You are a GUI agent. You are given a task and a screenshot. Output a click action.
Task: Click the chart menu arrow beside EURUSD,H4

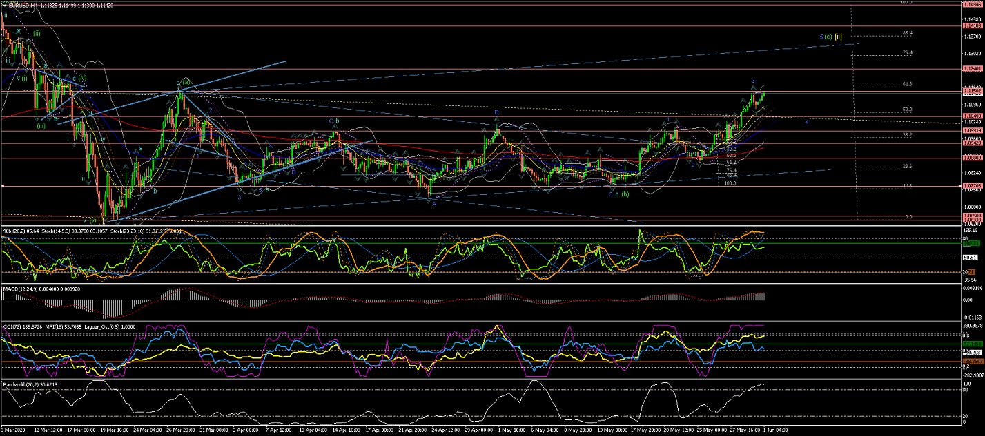point(3,4)
